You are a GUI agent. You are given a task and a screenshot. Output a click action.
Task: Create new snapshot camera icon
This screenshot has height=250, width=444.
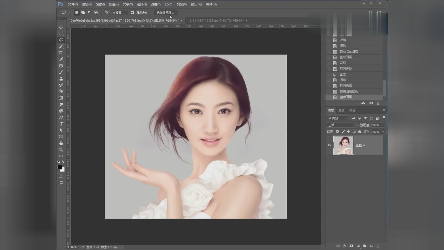coord(371,103)
